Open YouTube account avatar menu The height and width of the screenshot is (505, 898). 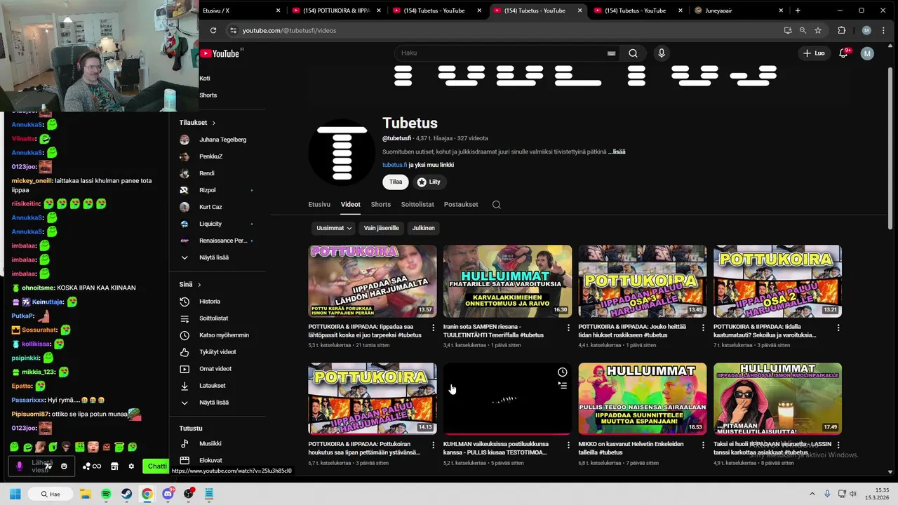click(x=868, y=53)
